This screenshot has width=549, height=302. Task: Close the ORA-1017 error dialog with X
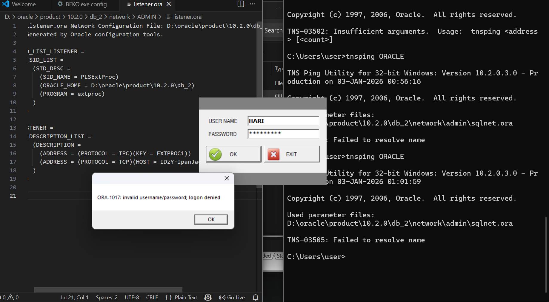pos(227,178)
